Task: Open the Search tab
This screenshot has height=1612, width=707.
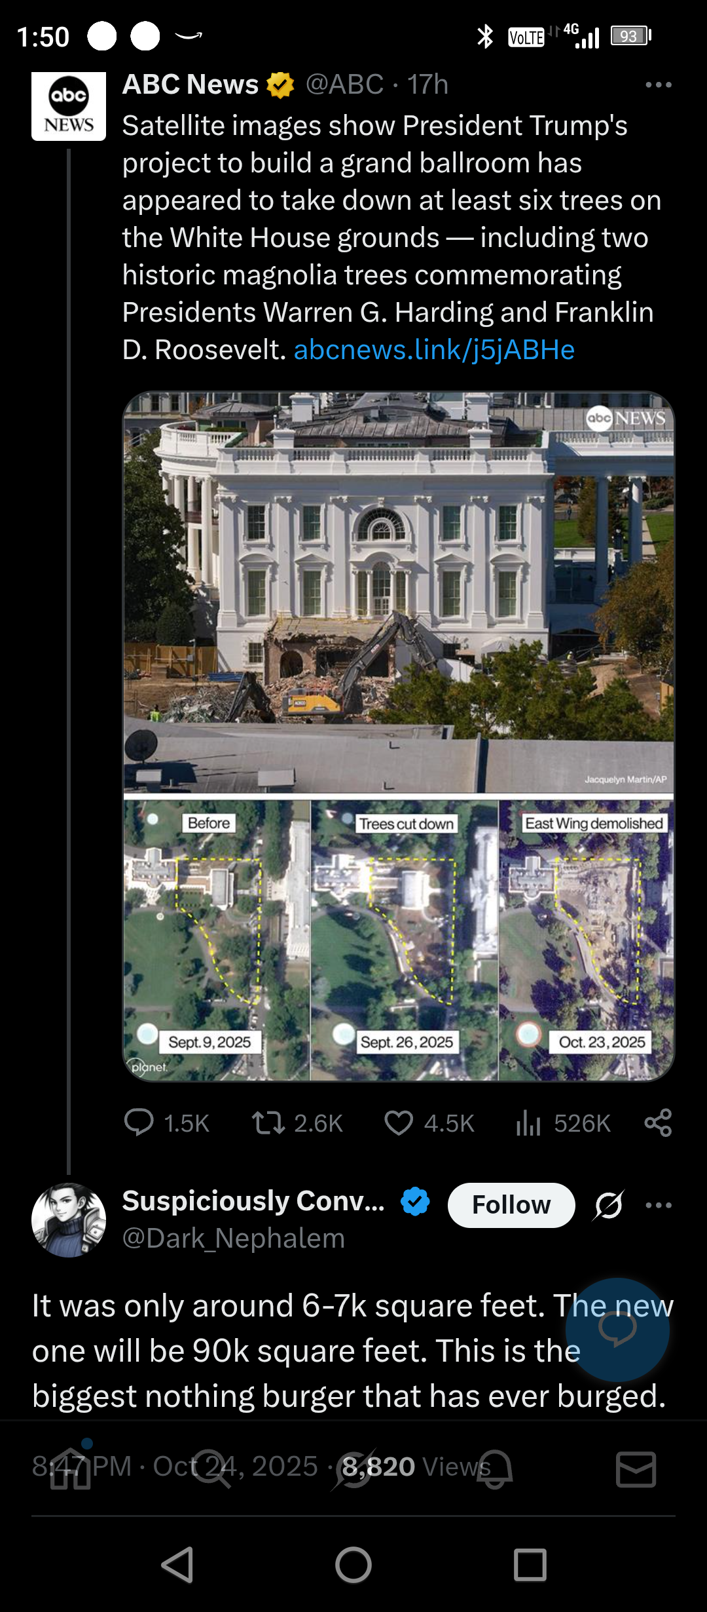Action: pyautogui.click(x=212, y=1468)
